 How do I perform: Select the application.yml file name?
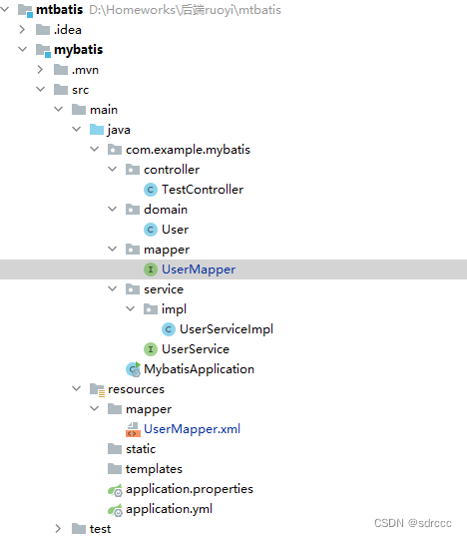click(x=169, y=509)
